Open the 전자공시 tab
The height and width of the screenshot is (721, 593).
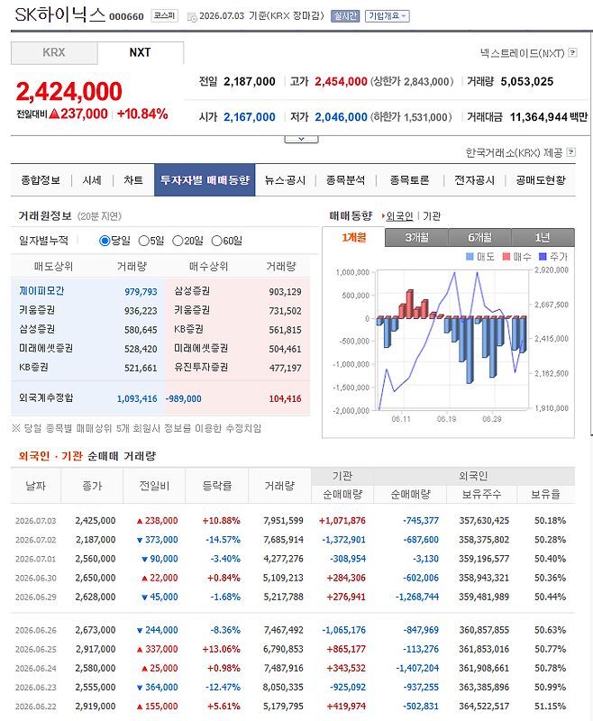(474, 180)
